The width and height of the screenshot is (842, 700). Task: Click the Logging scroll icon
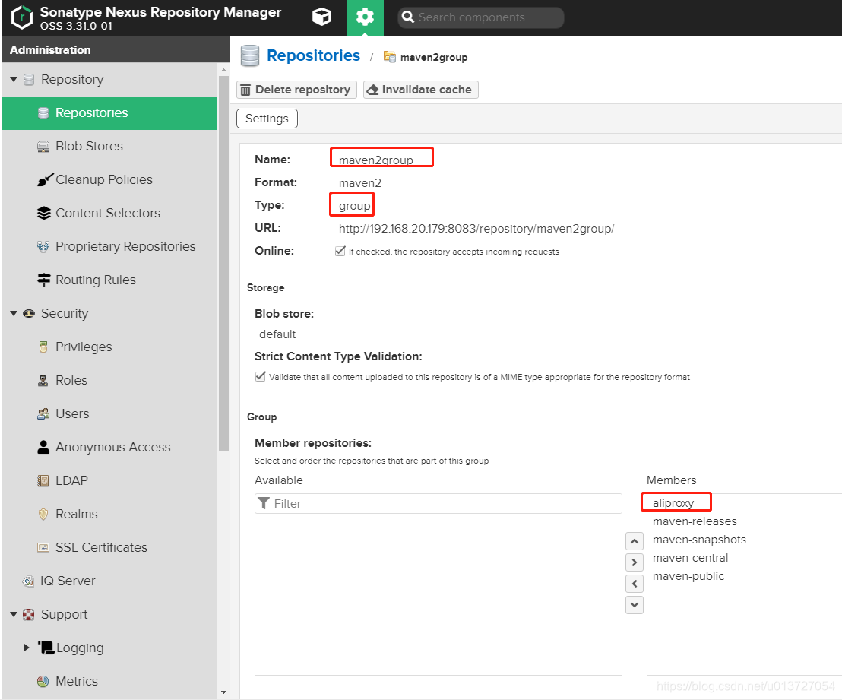46,648
